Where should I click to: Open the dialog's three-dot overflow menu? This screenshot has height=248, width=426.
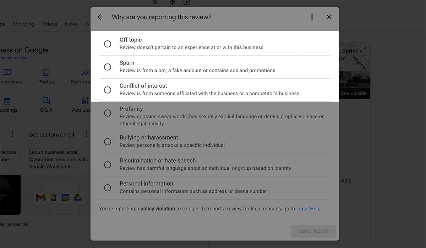click(x=312, y=17)
